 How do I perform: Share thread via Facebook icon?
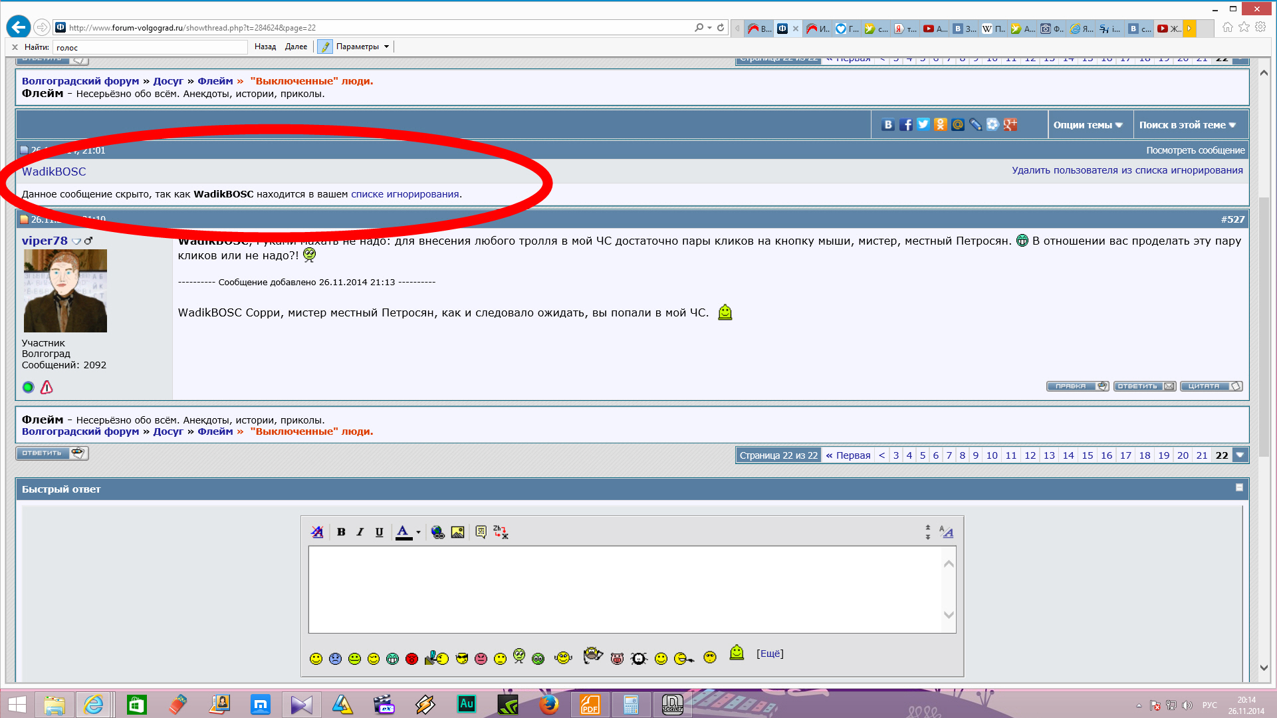click(x=905, y=124)
